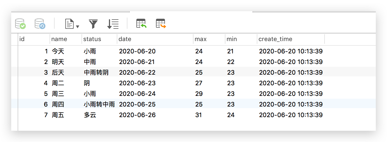Screen dimensions: 387x142
Task: Select the date cell 2020-06-23
Action: tap(137, 83)
